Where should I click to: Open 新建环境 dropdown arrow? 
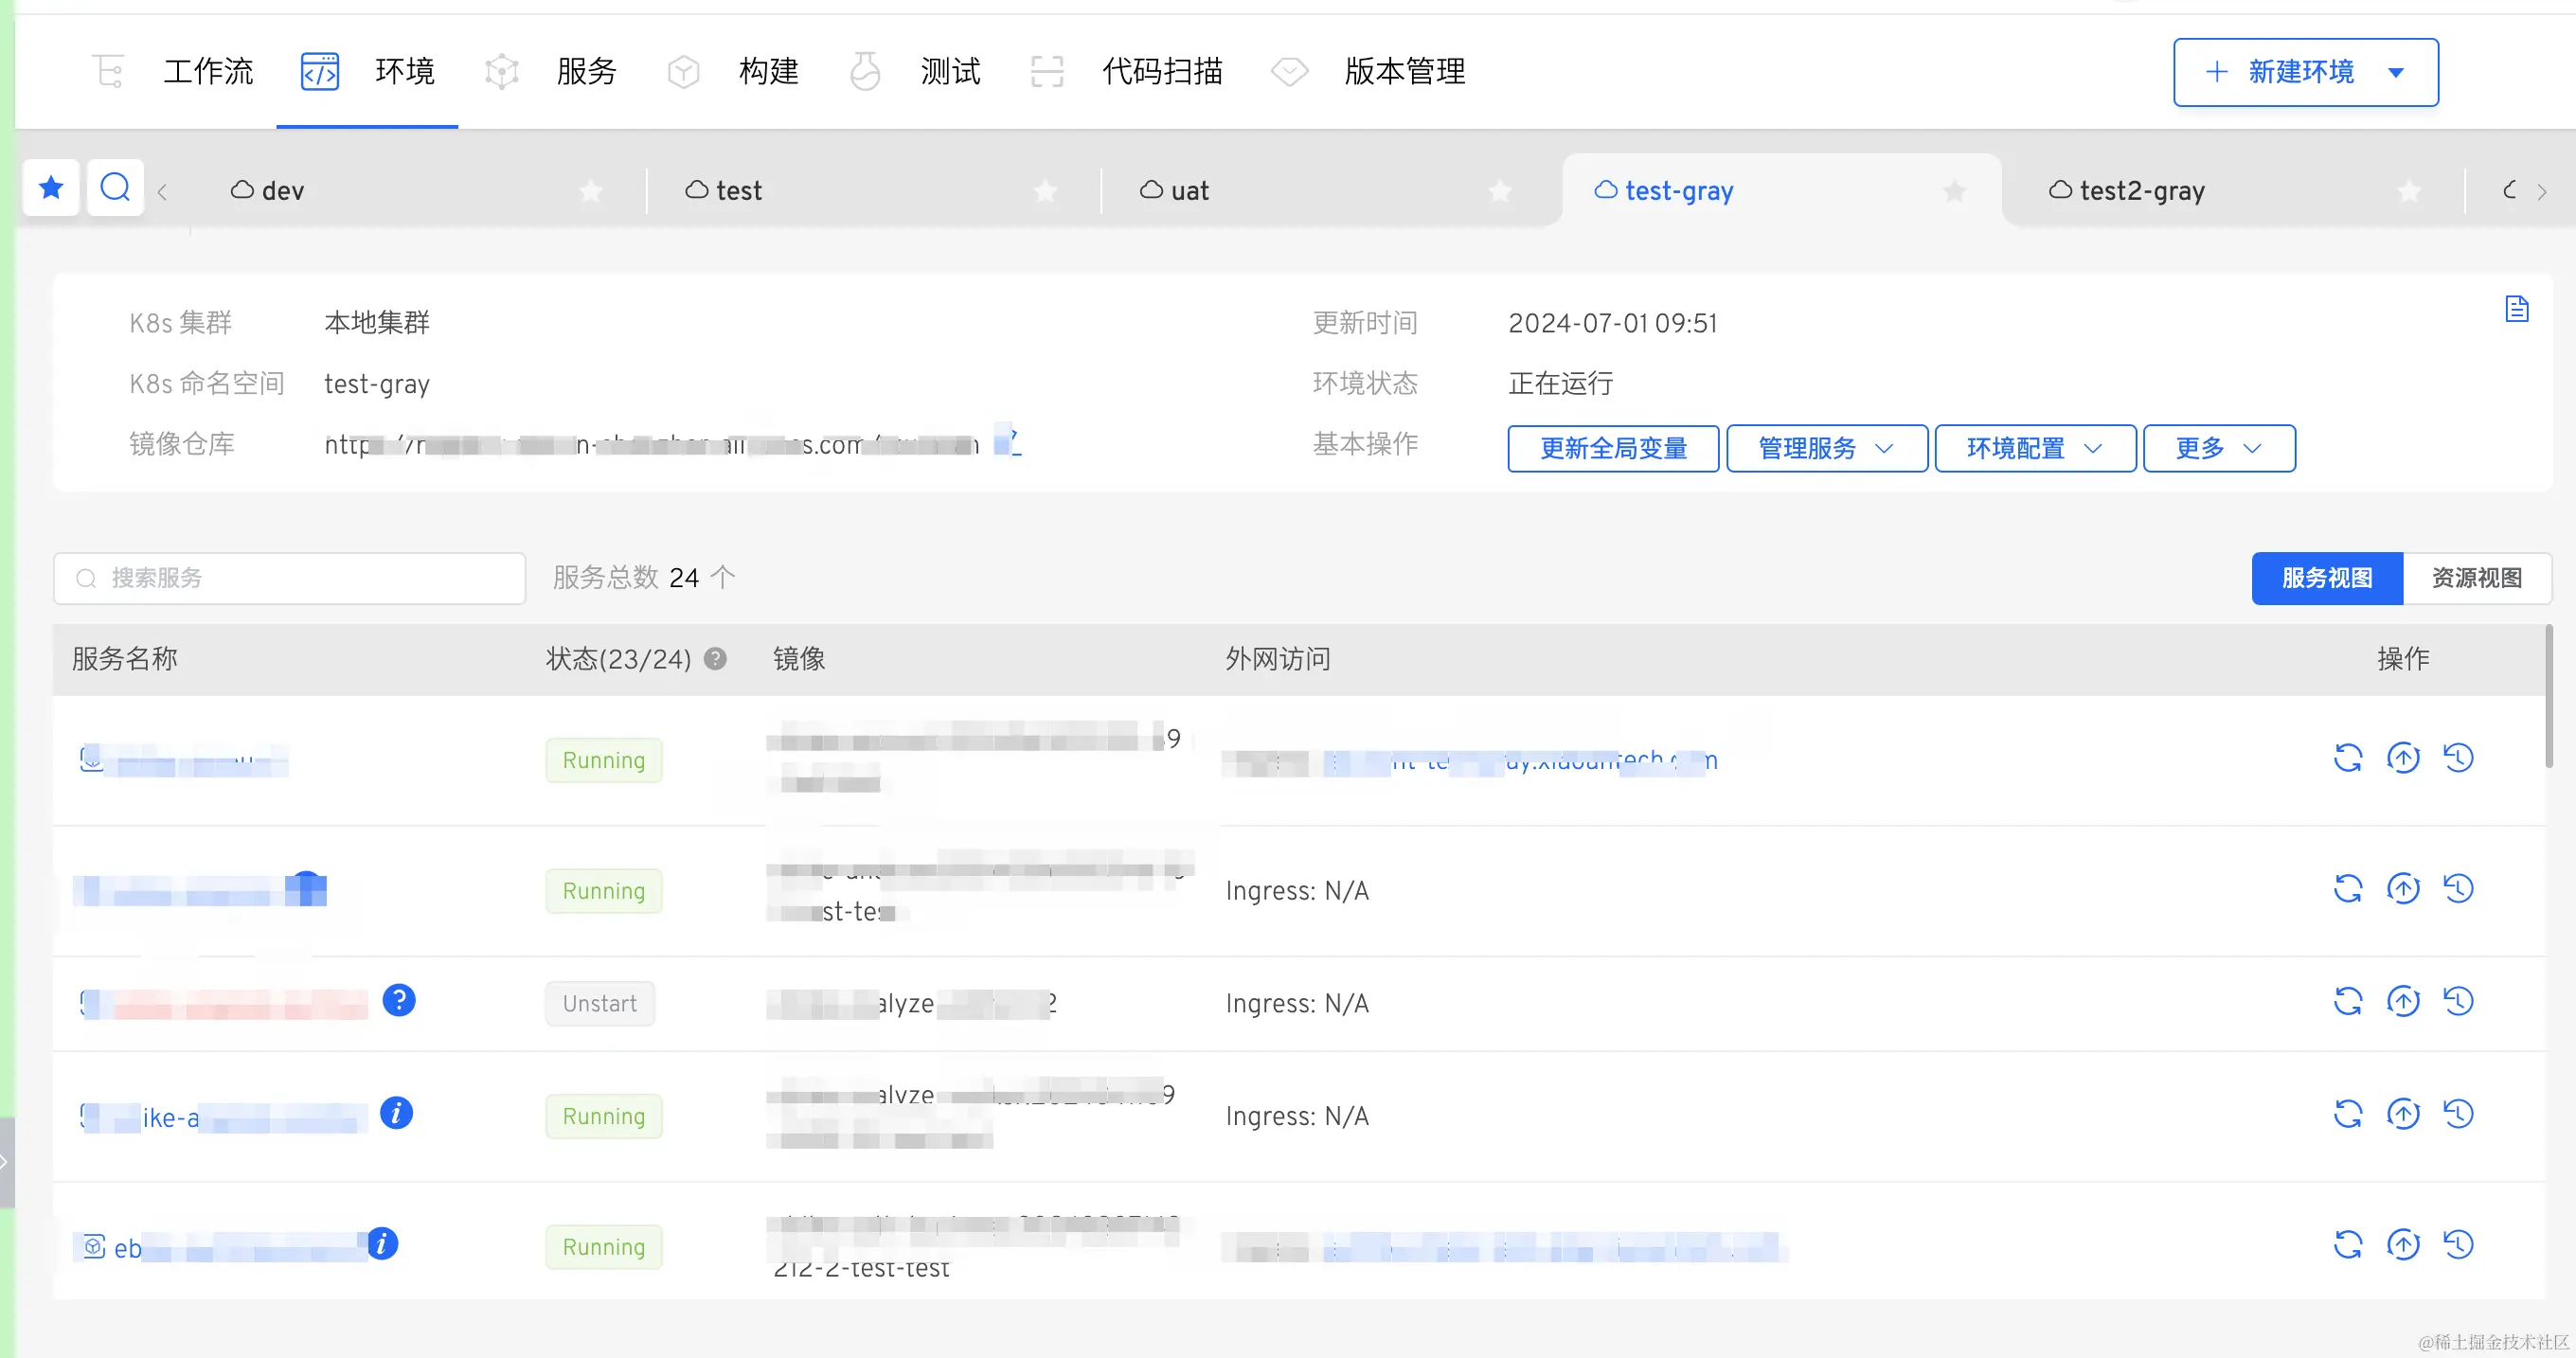tap(2396, 72)
